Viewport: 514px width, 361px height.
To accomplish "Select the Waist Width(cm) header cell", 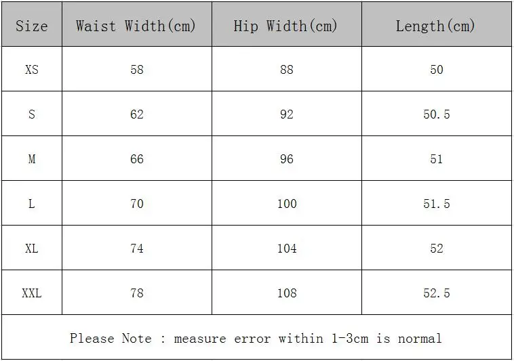I will (x=136, y=26).
